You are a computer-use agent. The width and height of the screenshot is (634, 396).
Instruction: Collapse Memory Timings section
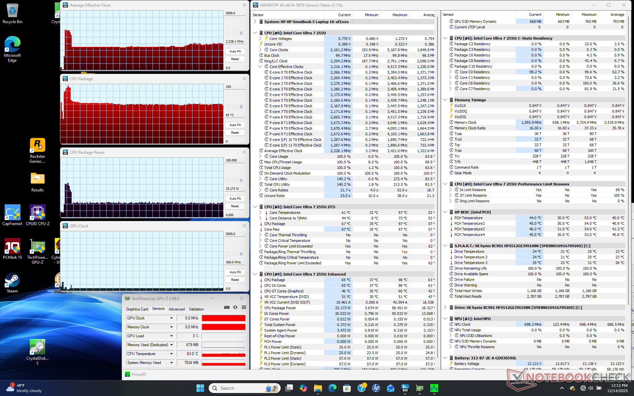445,100
